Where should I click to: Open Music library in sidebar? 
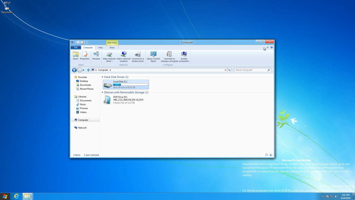click(x=83, y=104)
